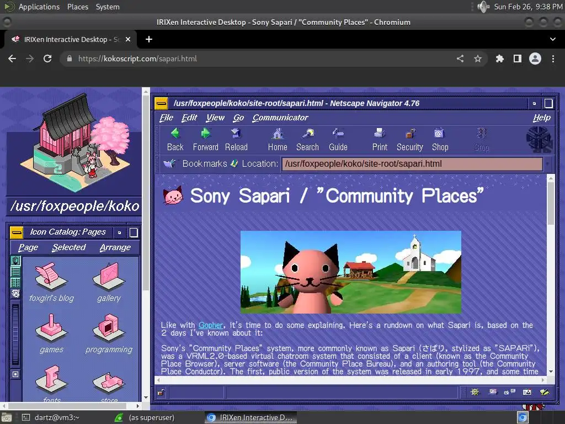This screenshot has height=424, width=565.
Task: Open Mail inbox component icon in status bar
Action: (493, 392)
